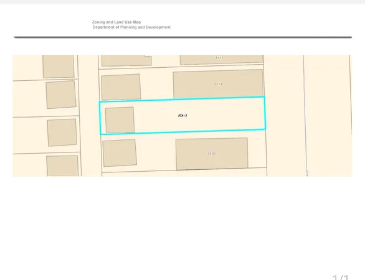Click the building next to 4412 at the map's top

[126, 60]
